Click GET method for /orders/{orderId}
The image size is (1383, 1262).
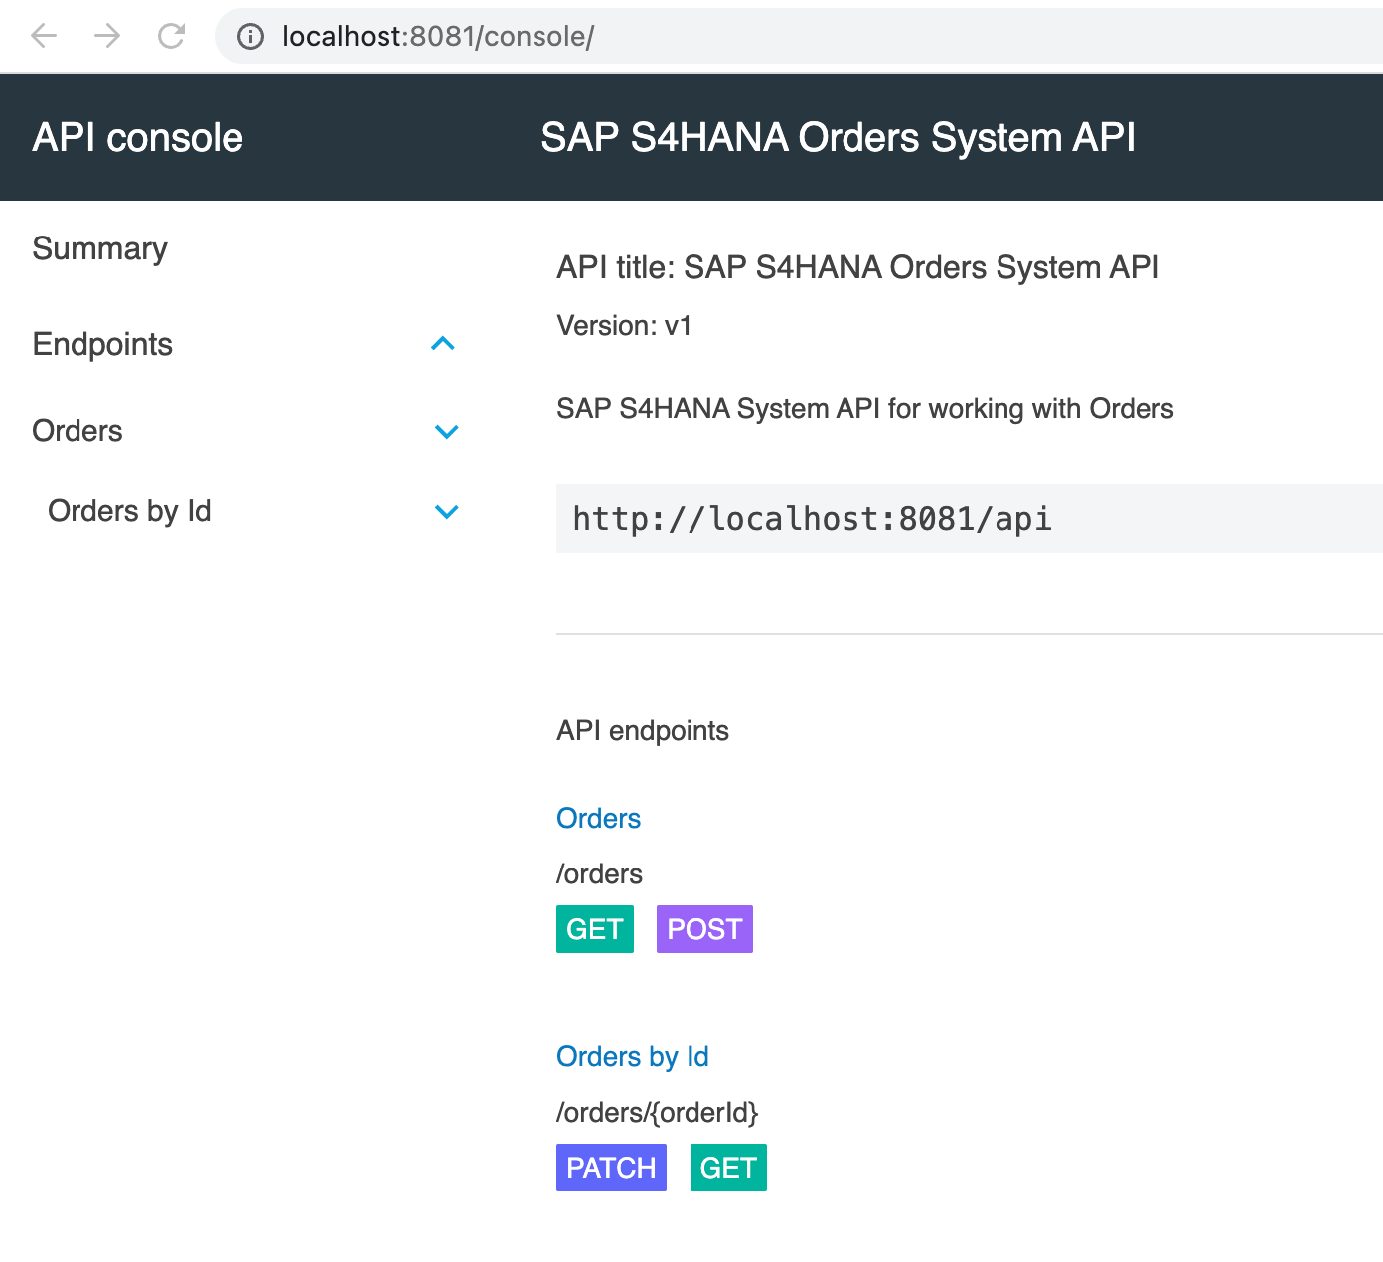click(x=728, y=1168)
